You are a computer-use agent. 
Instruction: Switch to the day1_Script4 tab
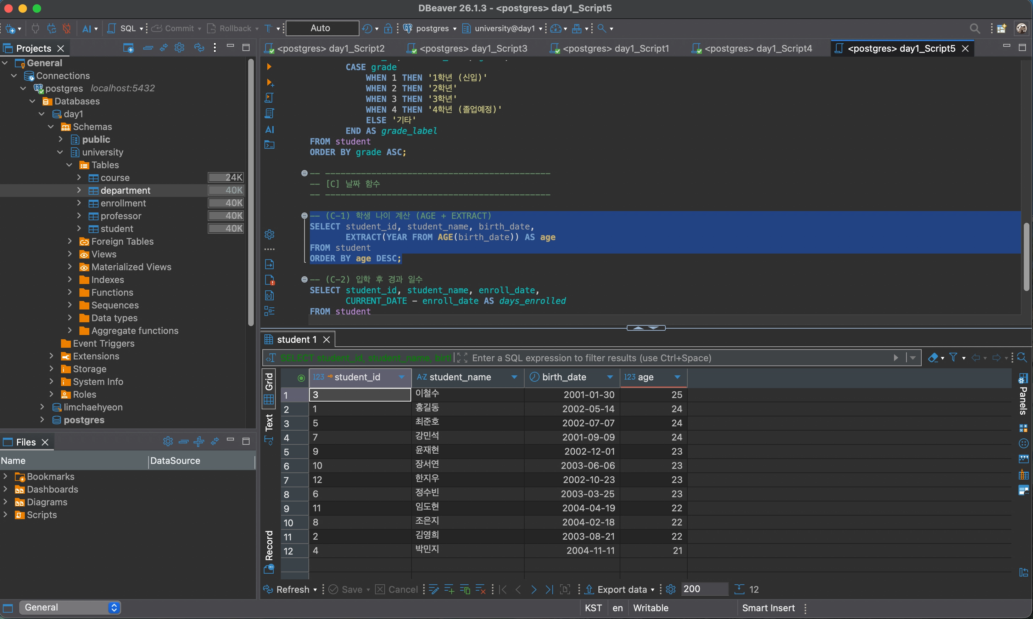tap(752, 49)
